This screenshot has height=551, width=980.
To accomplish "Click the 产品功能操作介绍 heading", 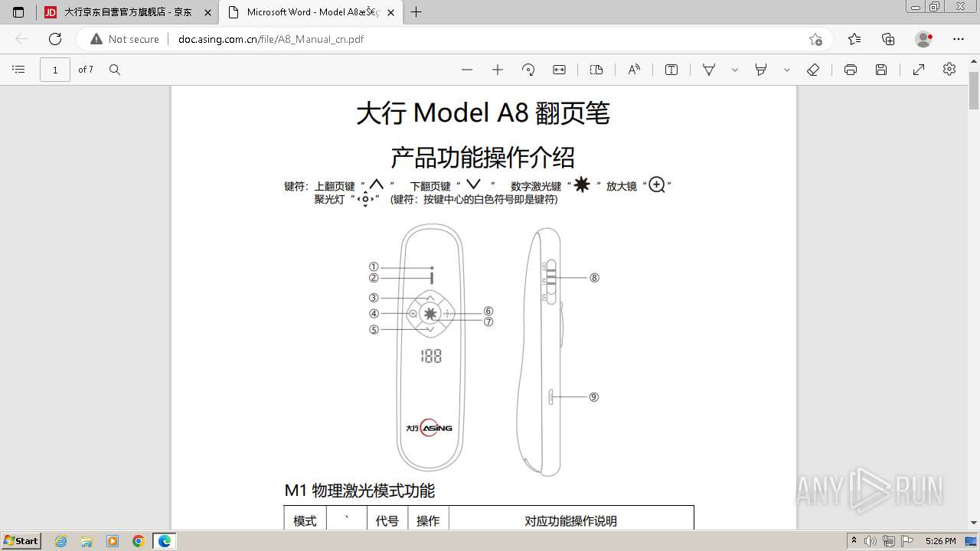I will [x=483, y=157].
